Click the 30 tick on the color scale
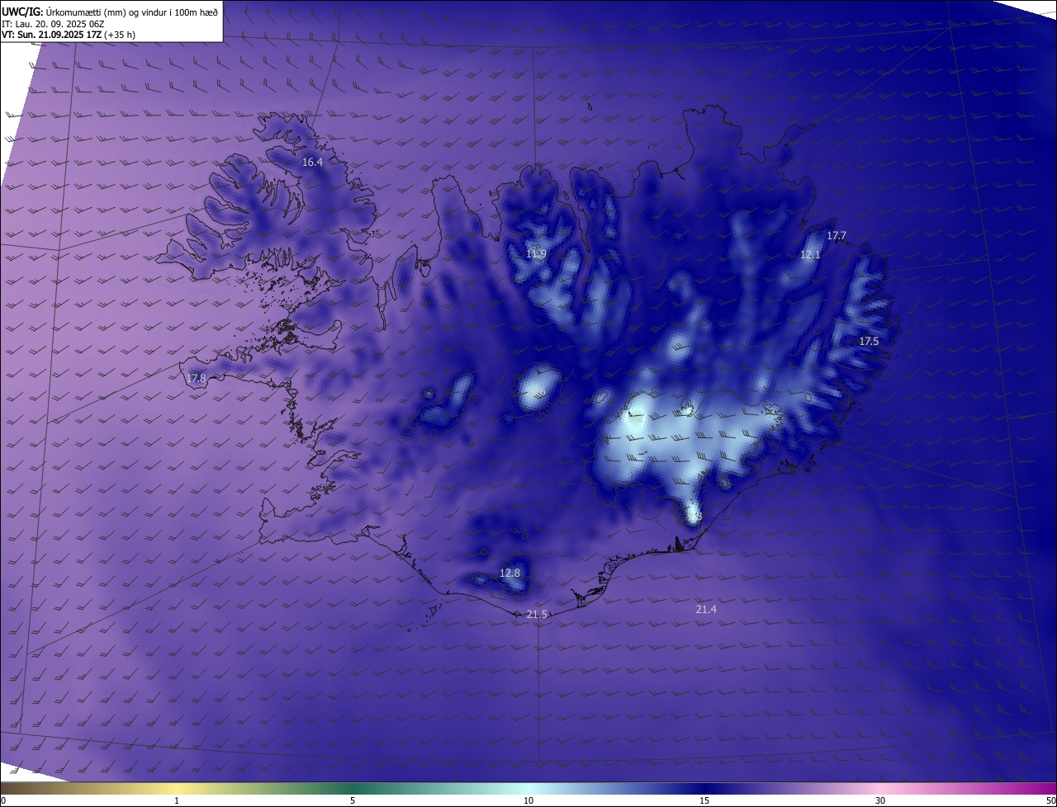This screenshot has height=807, width=1057. tap(880, 800)
